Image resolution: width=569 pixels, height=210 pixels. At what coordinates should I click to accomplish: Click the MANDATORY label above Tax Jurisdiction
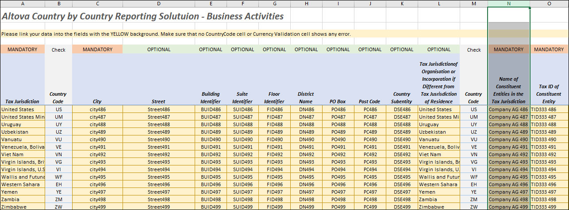(x=22, y=49)
